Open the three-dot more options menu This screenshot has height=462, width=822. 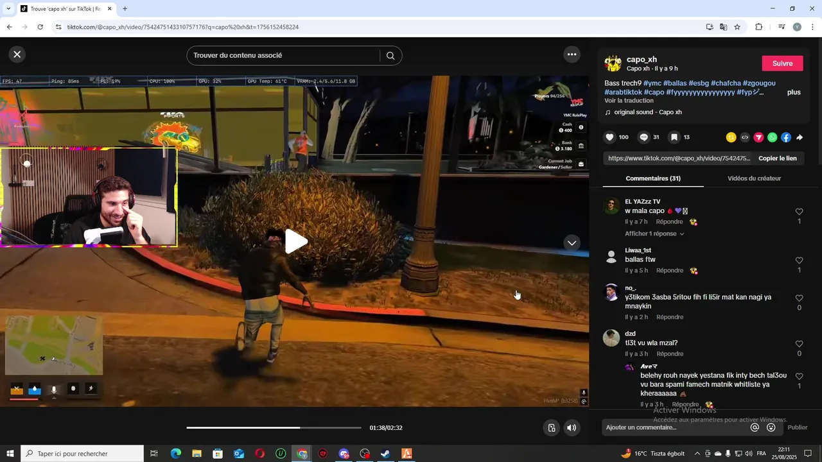(572, 55)
